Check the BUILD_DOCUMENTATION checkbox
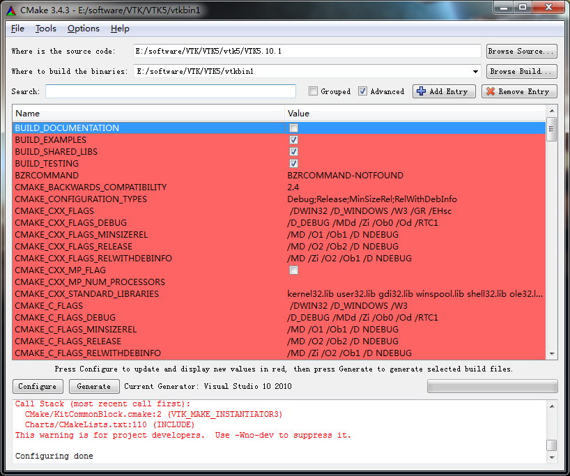Viewport: 570px width, 476px height. [x=293, y=128]
